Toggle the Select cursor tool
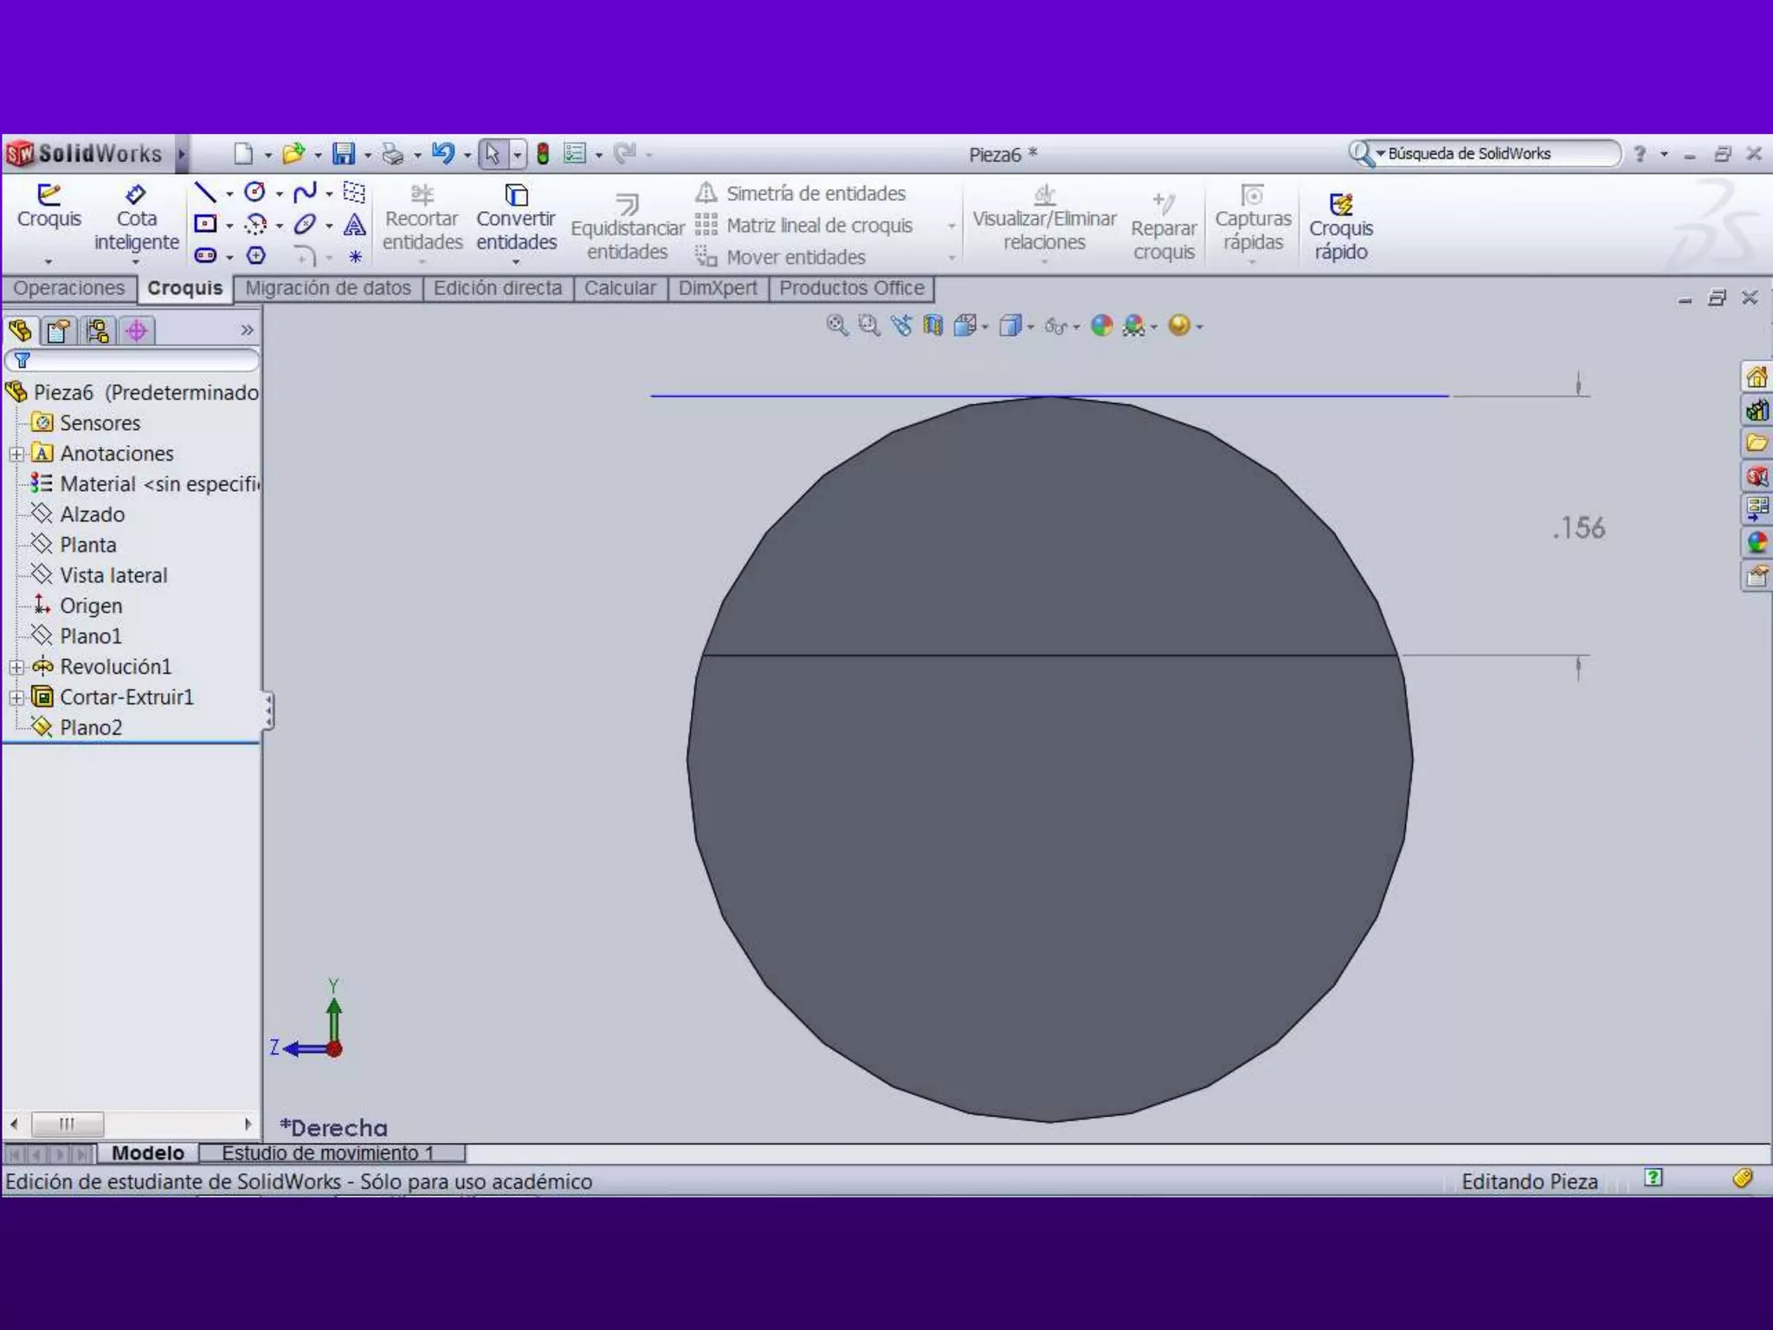Image resolution: width=1773 pixels, height=1330 pixels. coord(492,154)
